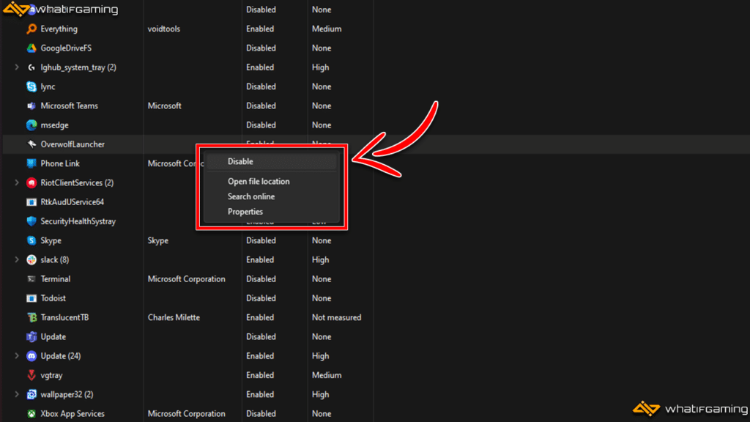Select the Microsoft Teams icon

tap(31, 106)
